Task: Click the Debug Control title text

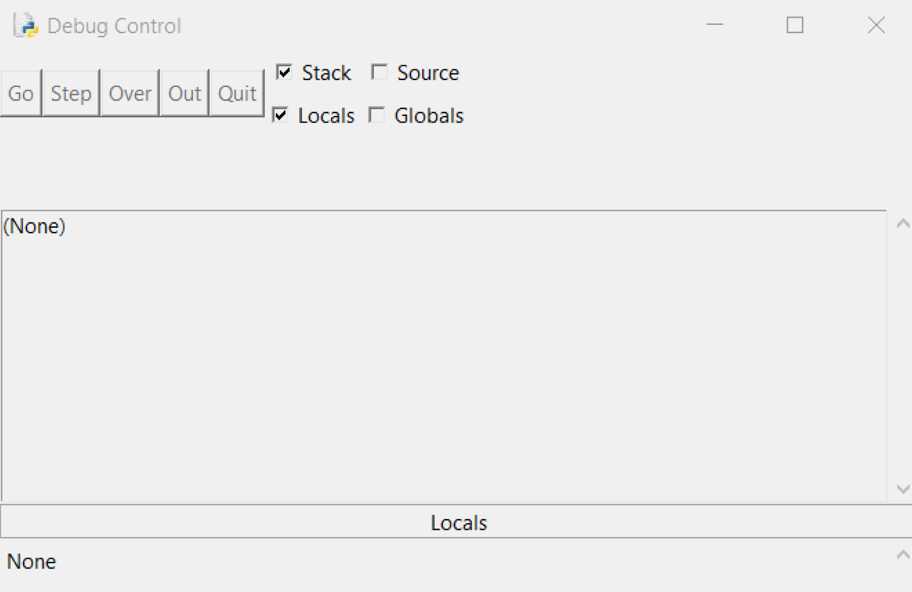Action: pyautogui.click(x=114, y=26)
